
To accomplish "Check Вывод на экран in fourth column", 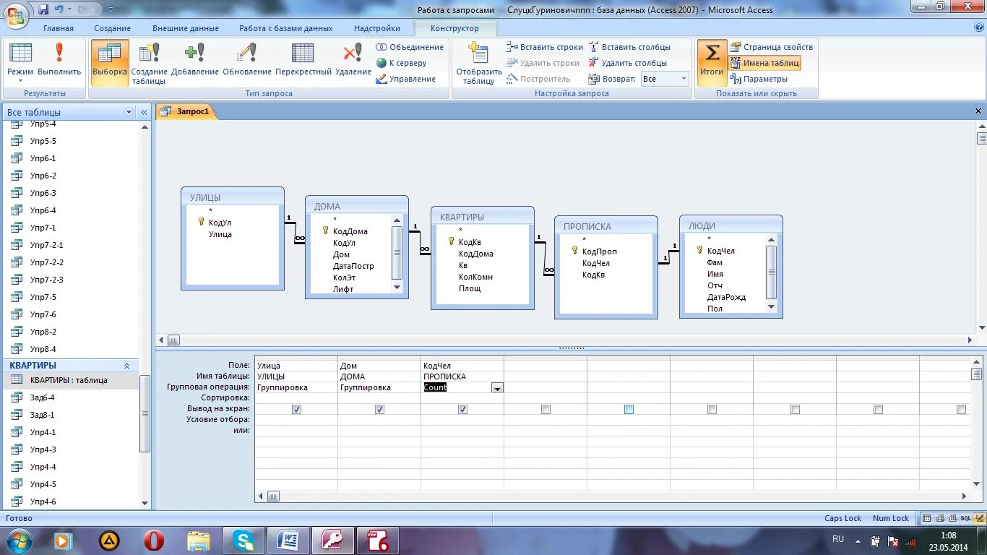I will point(546,409).
